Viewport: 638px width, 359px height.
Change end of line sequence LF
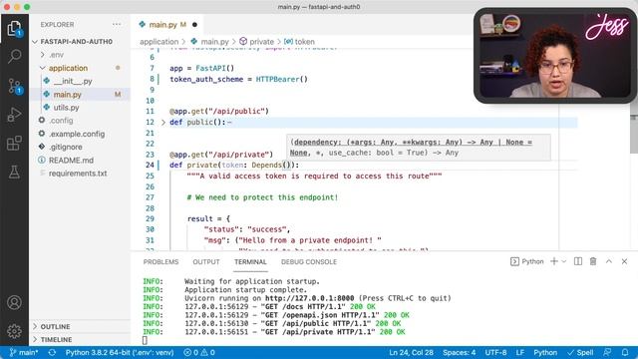click(x=520, y=352)
